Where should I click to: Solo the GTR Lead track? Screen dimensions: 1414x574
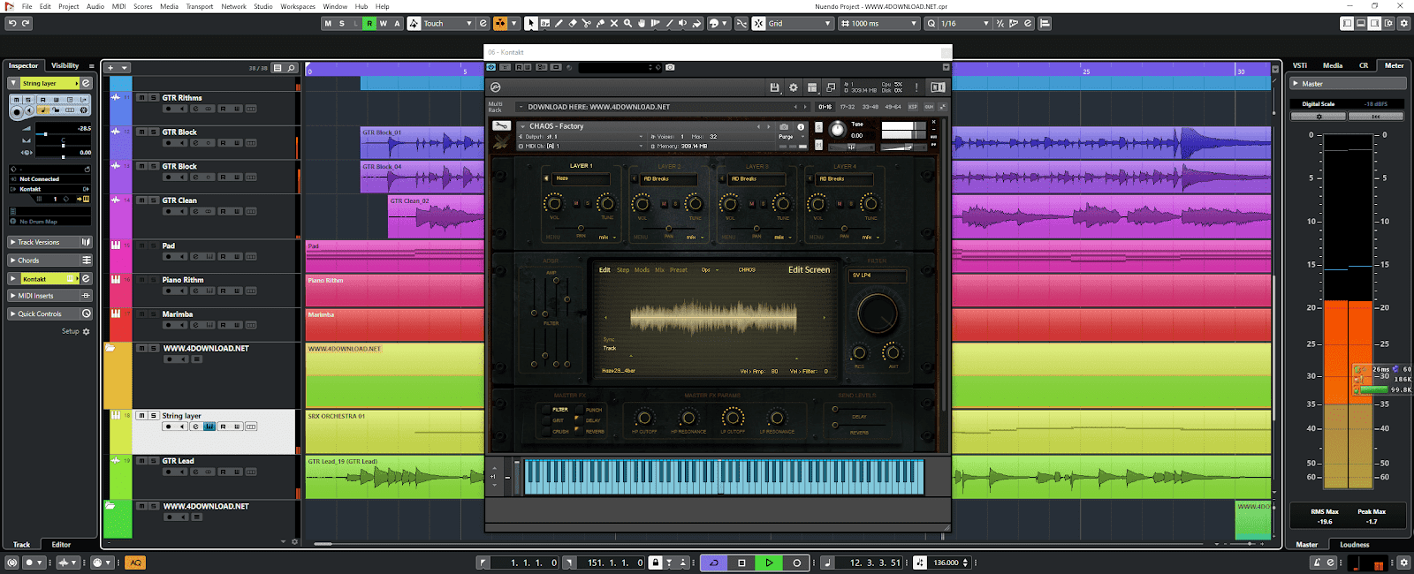coord(154,461)
